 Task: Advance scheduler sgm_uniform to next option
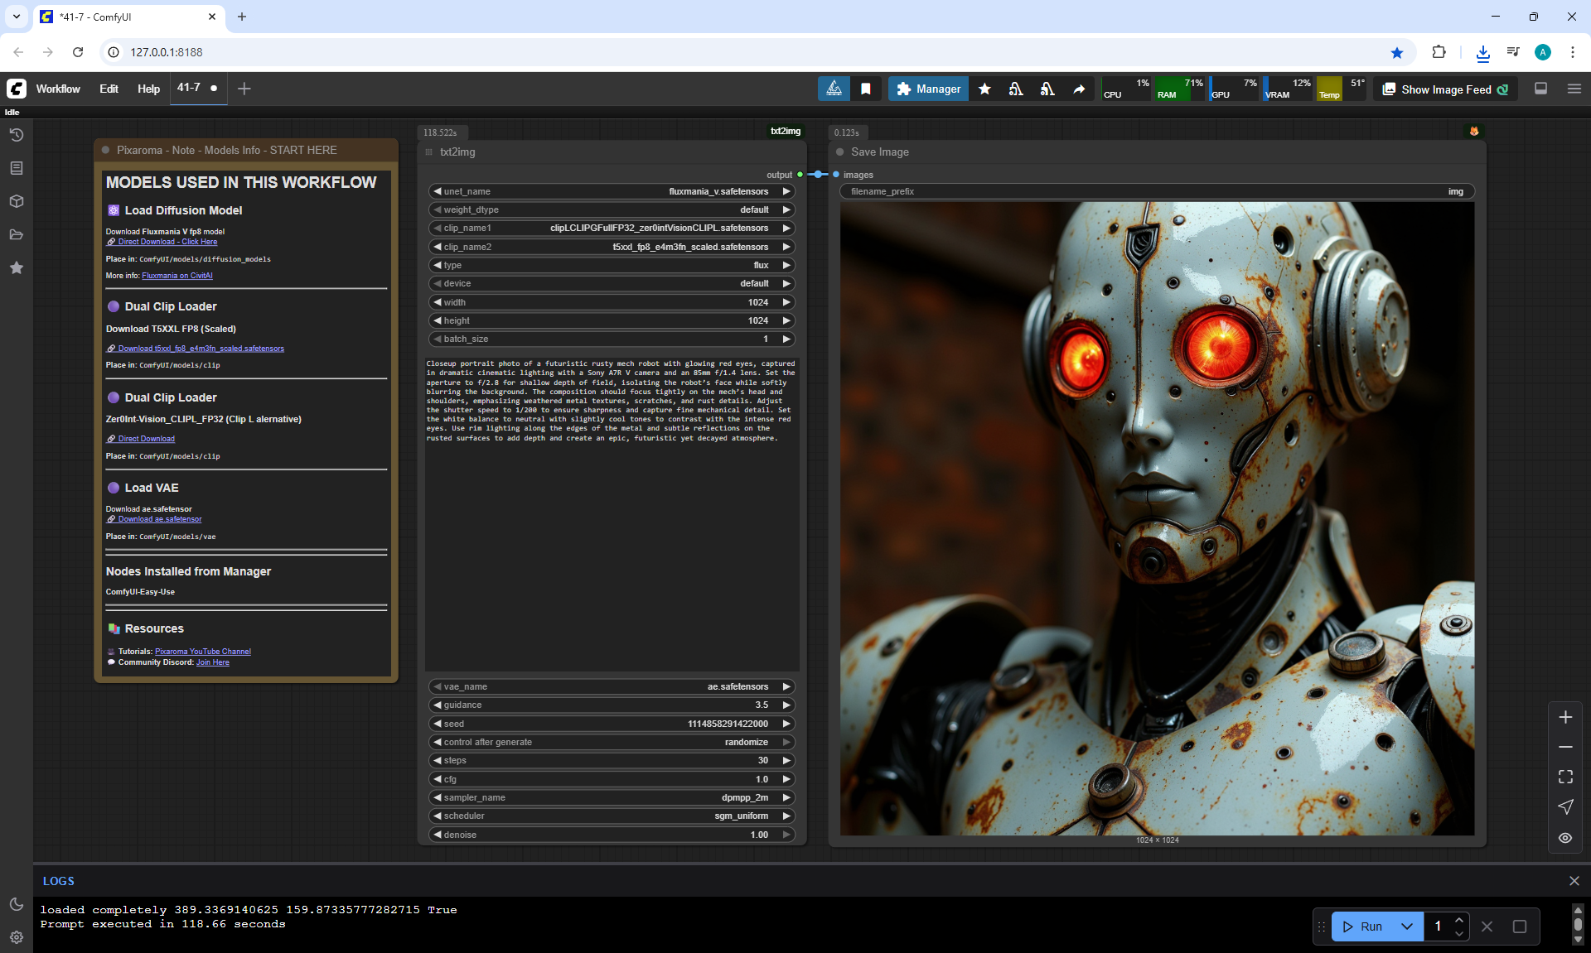786,816
